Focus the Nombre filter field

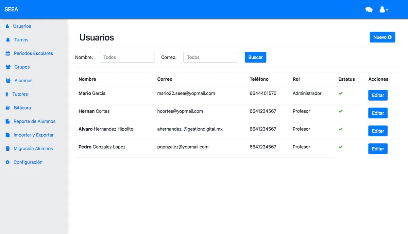click(127, 57)
